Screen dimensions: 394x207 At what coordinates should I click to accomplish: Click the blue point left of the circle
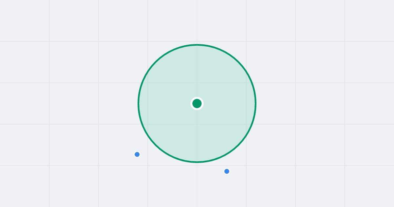(137, 154)
